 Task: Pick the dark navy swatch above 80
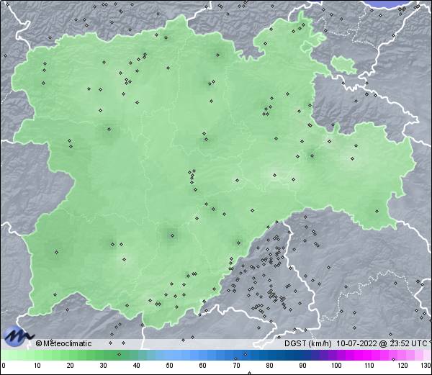click(269, 355)
